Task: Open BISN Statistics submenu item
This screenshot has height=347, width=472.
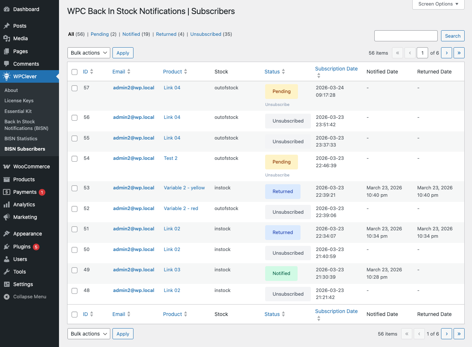Action: tap(21, 138)
